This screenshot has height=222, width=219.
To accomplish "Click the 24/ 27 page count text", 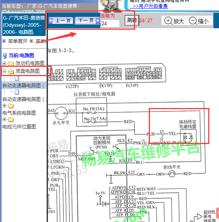I will (146, 21).
